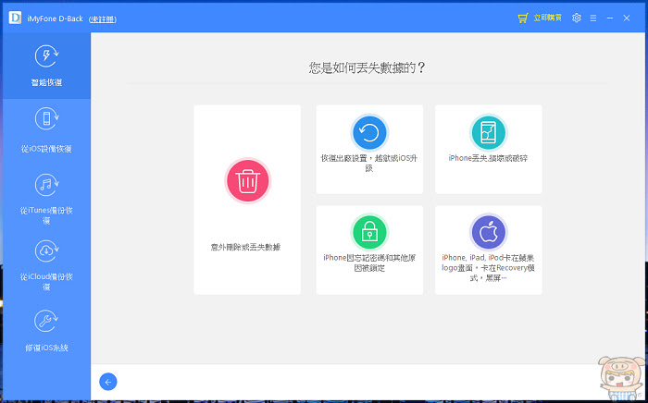Select the teal broken iPhone icon

[x=488, y=133]
